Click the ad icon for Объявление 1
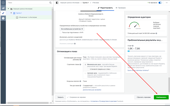 click(x=17, y=17)
